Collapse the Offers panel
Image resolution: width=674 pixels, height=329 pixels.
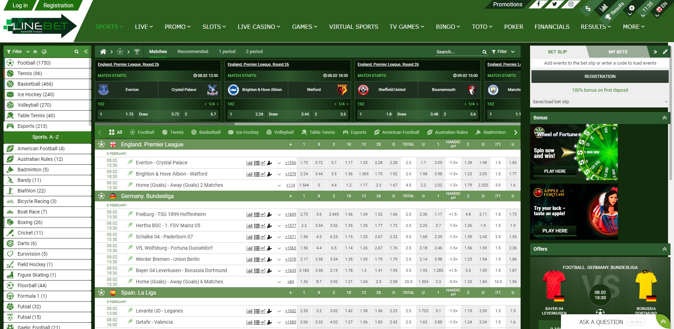click(x=664, y=249)
